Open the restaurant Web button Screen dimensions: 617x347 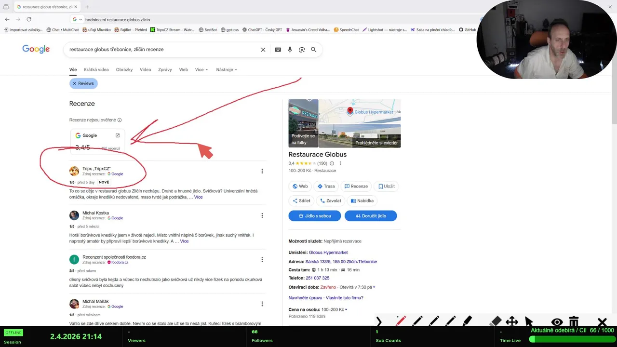[x=300, y=186]
